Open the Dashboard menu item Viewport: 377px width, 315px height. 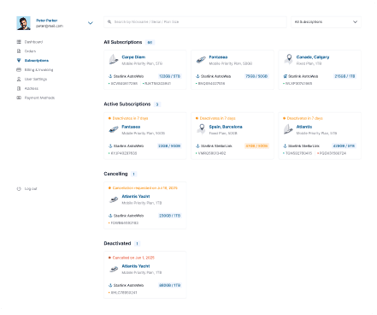(x=33, y=42)
